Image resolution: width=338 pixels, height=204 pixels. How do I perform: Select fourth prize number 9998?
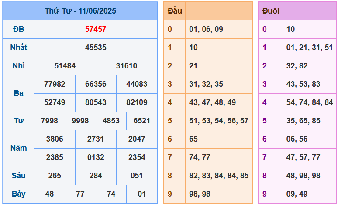pos(80,121)
